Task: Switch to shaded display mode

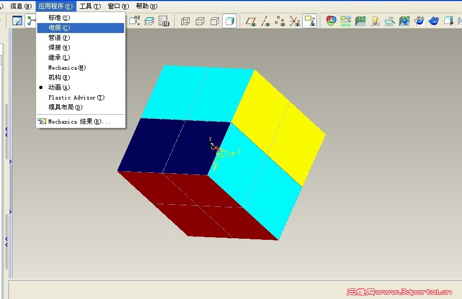Action: click(x=229, y=21)
